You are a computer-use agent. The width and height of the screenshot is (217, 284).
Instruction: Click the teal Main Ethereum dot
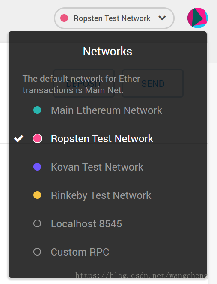coord(37,110)
